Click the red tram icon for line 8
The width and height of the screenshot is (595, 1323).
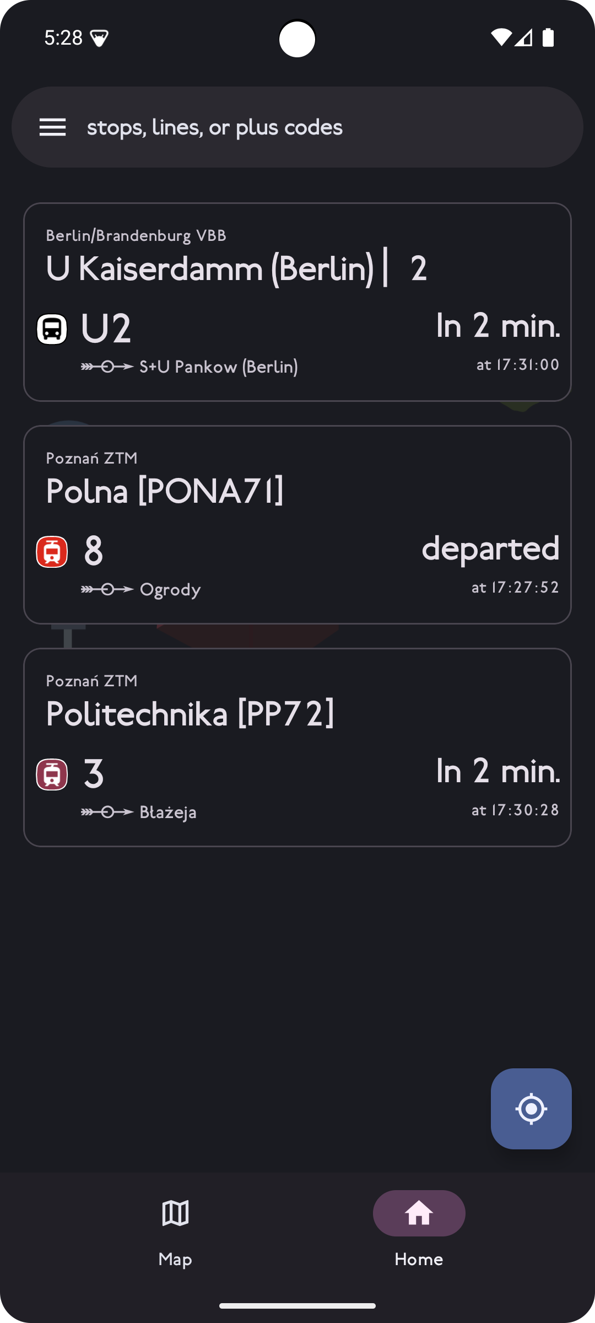(x=52, y=552)
